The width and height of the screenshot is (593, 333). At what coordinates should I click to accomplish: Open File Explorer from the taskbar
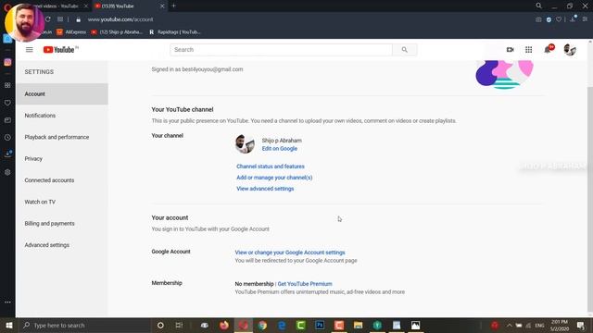(x=359, y=325)
